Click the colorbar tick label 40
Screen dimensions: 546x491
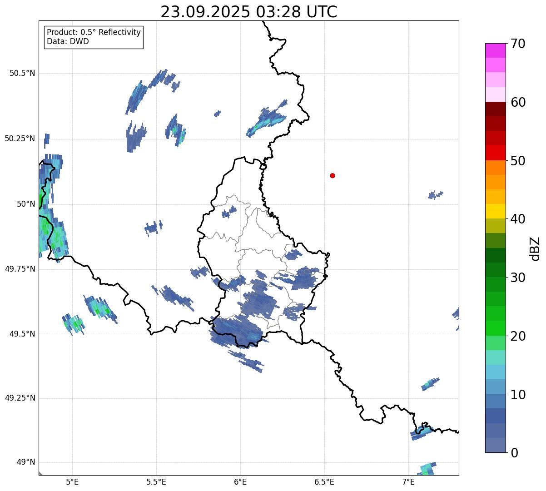pyautogui.click(x=518, y=219)
